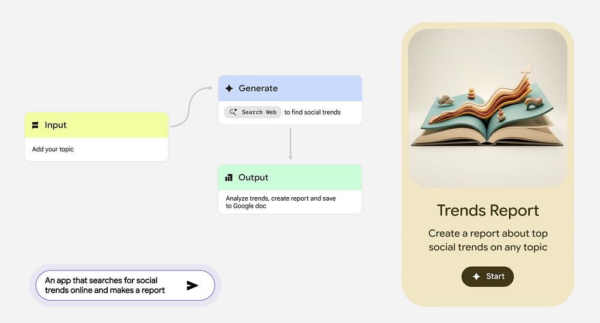Screen dimensions: 600x323
Task: Click the report card subtitle text
Action: 487,240
